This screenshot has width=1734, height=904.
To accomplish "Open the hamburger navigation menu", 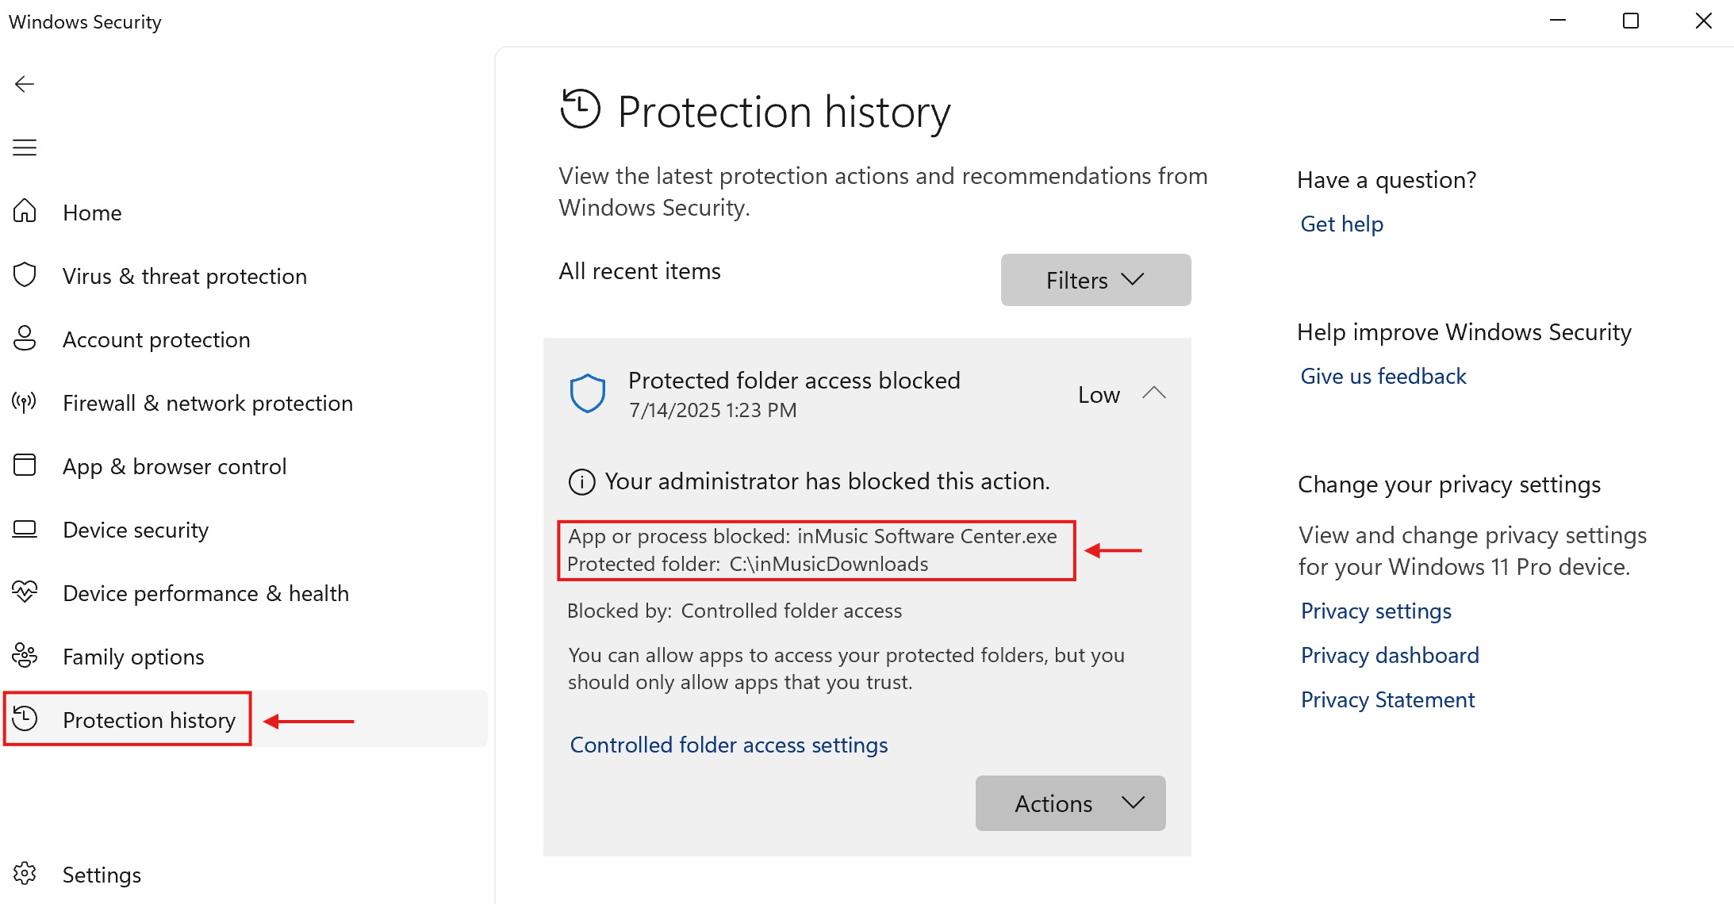I will coord(25,147).
